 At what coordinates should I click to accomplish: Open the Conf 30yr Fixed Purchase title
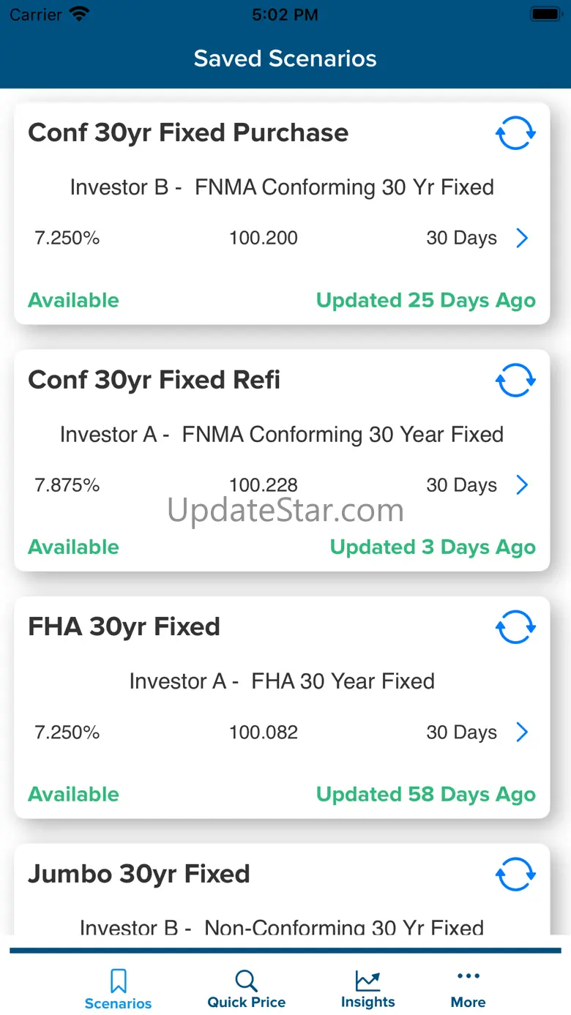tap(188, 133)
